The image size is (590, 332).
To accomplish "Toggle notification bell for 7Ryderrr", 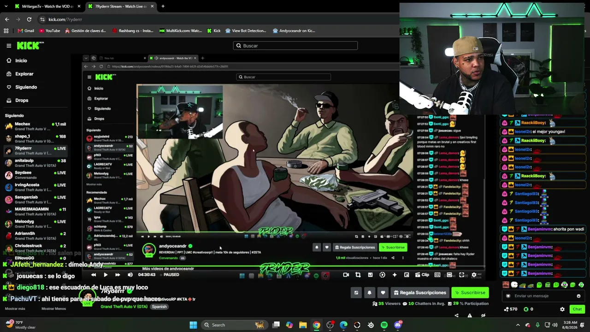I will (369, 293).
